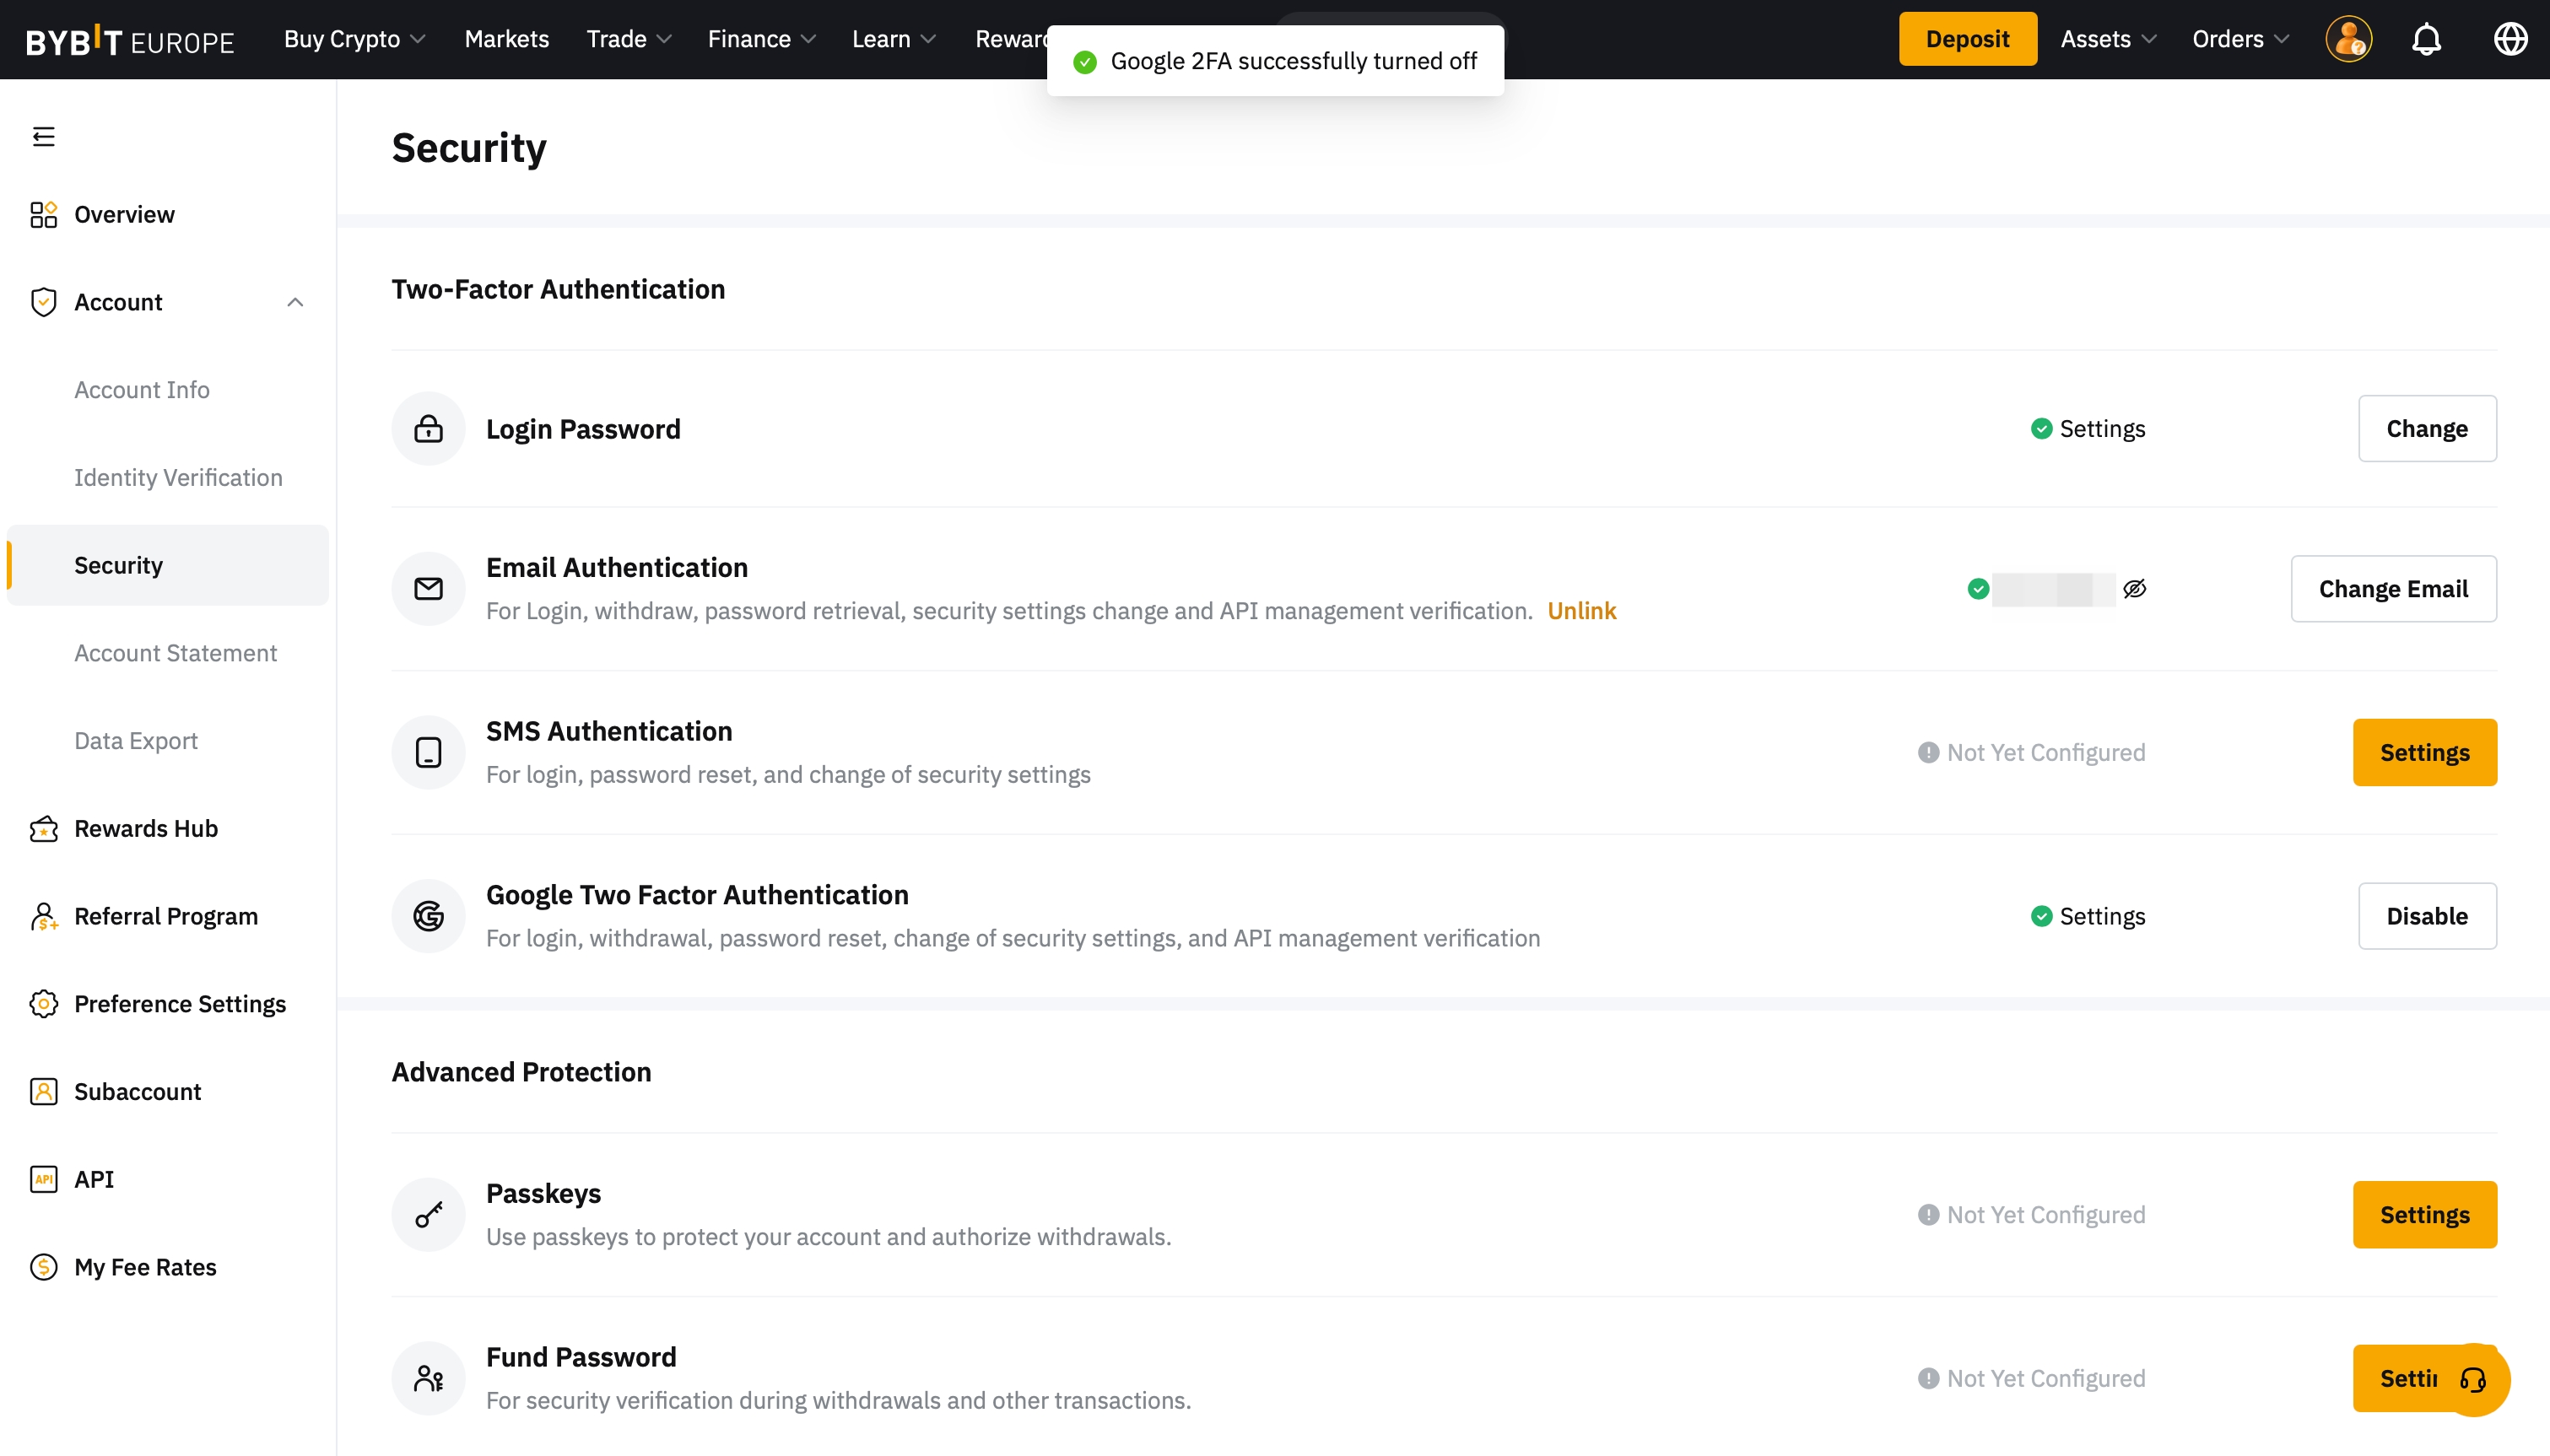Collapse the Account sidebar section
Image resolution: width=2550 pixels, height=1456 pixels.
click(295, 302)
